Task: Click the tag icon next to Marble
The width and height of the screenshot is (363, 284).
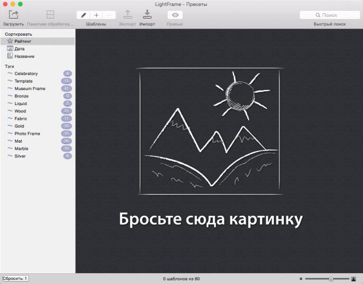Action: 10,148
